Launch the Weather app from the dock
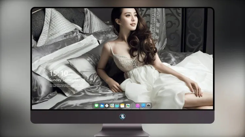This screenshot has width=245, height=137. click(102, 106)
